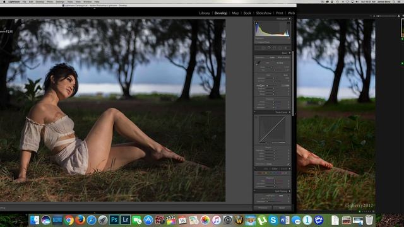The image size is (404, 227).
Task: Open Calendar from the Dock
Action: tap(182, 220)
